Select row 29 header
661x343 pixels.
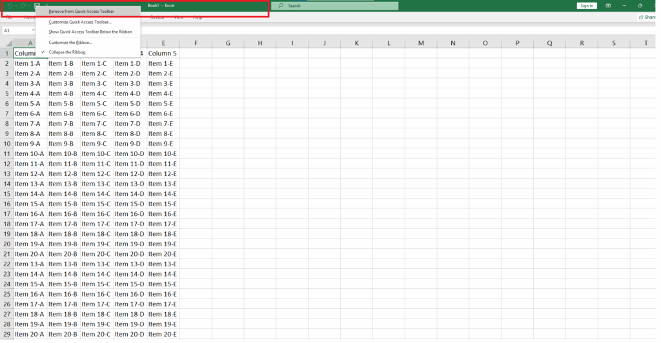click(6, 334)
